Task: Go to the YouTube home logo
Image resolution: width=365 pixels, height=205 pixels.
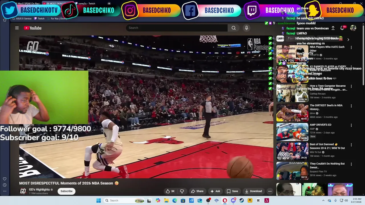Action: click(x=33, y=28)
